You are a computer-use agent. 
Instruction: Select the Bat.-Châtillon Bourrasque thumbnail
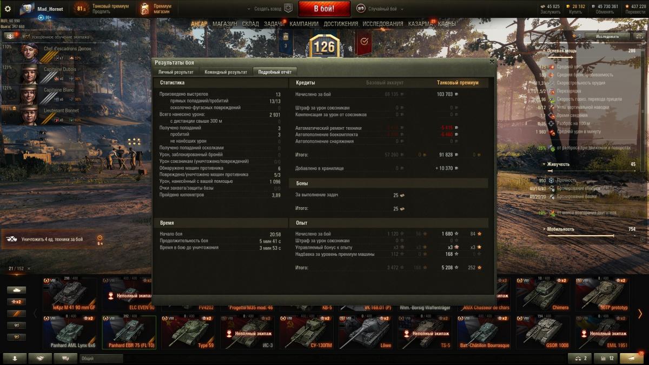coord(485,331)
